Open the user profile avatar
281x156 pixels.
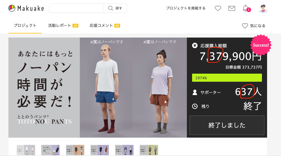click(263, 8)
